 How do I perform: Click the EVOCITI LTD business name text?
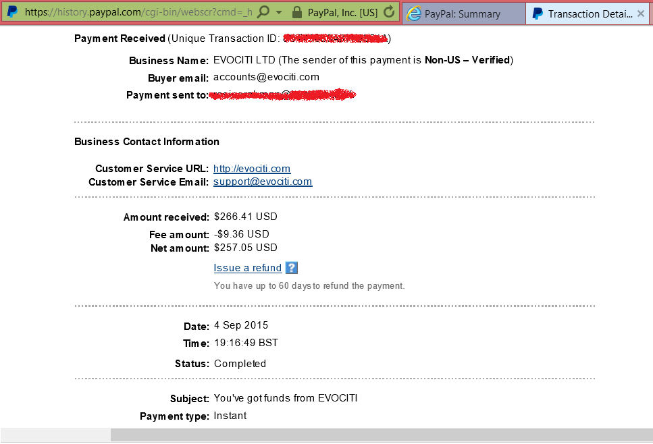coord(244,60)
